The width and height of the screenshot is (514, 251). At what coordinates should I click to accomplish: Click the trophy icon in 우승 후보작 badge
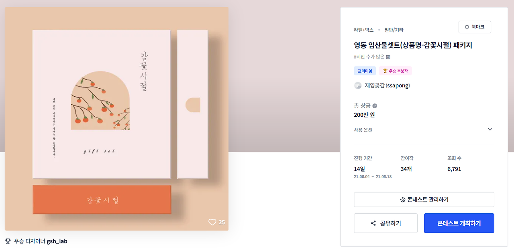point(385,71)
